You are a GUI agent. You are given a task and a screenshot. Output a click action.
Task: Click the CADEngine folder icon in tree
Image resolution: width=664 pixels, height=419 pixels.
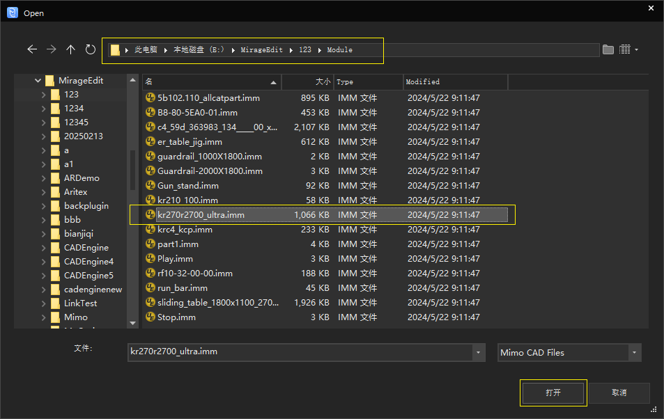(x=54, y=248)
